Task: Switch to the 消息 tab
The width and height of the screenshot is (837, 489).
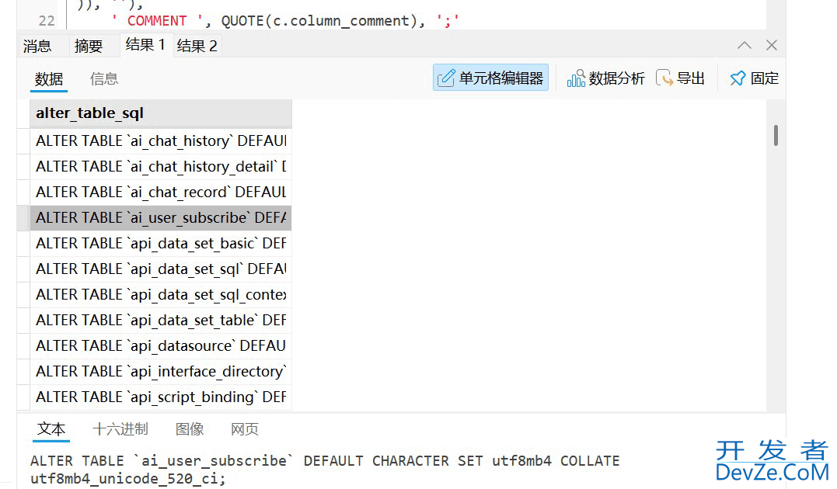Action: [37, 47]
